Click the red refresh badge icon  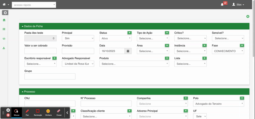225,3
